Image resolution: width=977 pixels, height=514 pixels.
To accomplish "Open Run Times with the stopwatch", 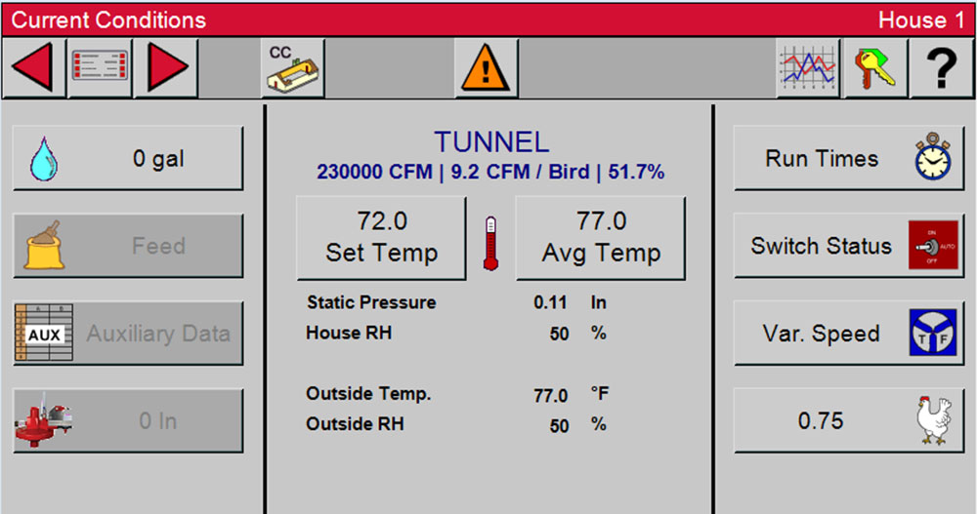I will pos(841,158).
